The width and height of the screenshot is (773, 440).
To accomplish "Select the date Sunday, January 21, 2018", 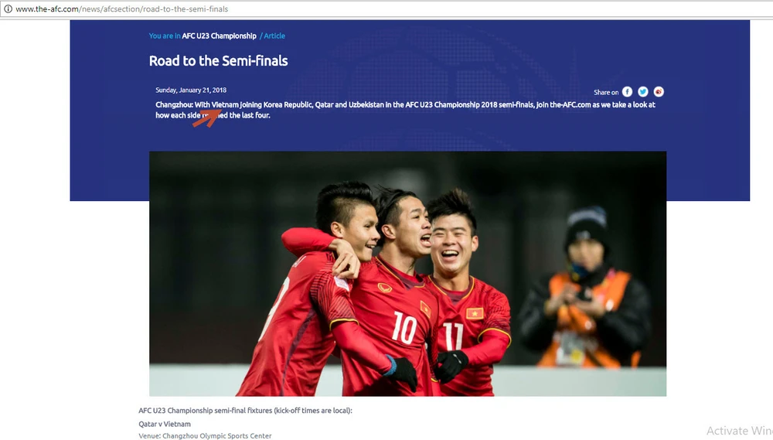I will pos(191,90).
